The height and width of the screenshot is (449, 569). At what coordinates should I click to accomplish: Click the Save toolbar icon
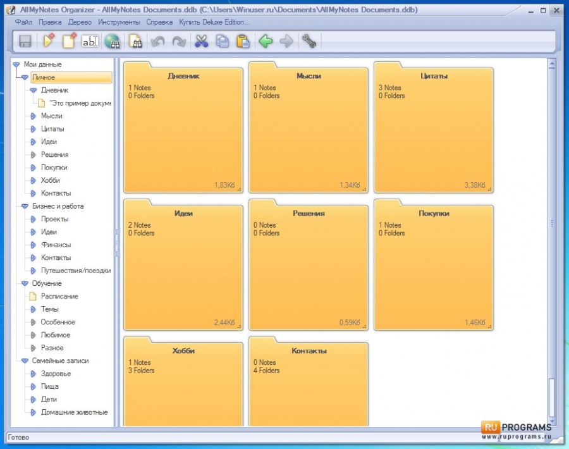pyautogui.click(x=25, y=41)
